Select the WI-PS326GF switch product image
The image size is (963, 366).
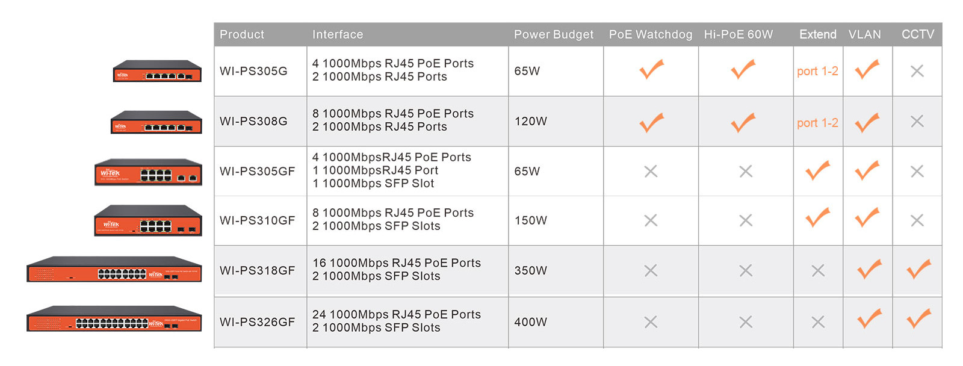(114, 319)
